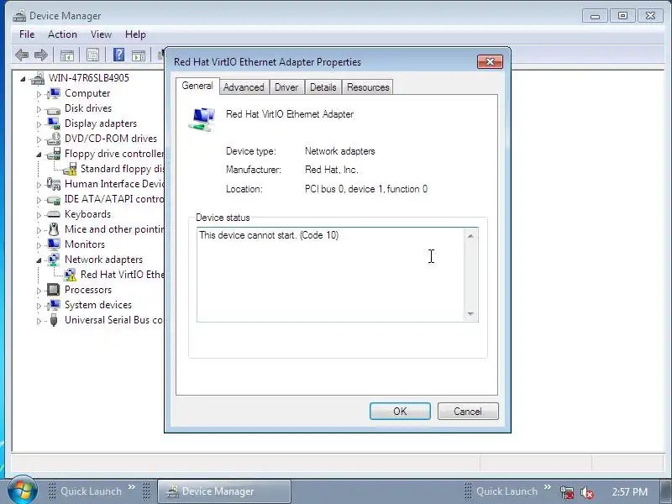Select the Disk drives icon
The image size is (672, 504).
[x=54, y=109]
